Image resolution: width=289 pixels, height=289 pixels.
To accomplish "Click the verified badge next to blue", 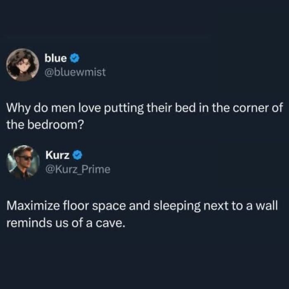I will pos(75,58).
